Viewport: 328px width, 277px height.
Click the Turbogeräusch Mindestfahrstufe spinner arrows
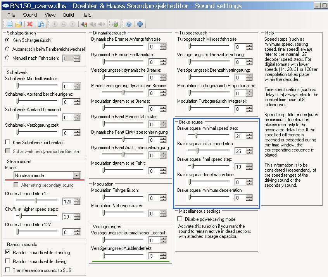click(x=249, y=47)
